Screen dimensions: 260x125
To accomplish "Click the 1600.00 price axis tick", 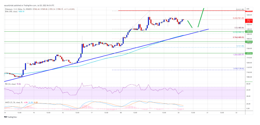I will point(249,15).
